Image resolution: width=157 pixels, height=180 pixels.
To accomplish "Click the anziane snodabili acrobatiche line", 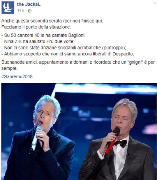I will click(63, 48).
